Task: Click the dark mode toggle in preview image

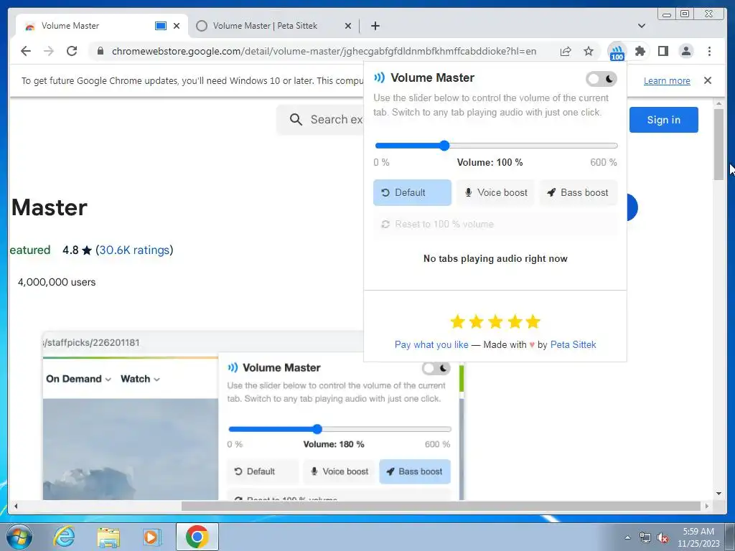Action: point(436,368)
